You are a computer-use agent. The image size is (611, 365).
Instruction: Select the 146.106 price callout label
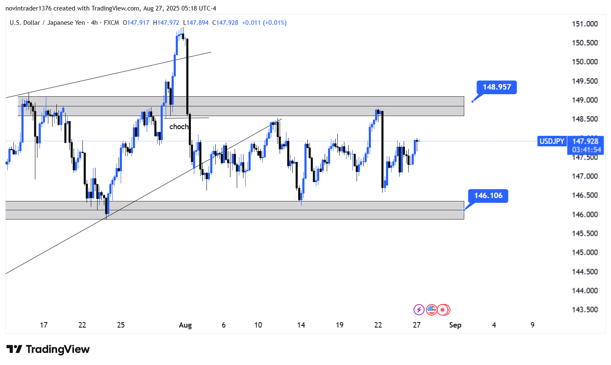[488, 196]
